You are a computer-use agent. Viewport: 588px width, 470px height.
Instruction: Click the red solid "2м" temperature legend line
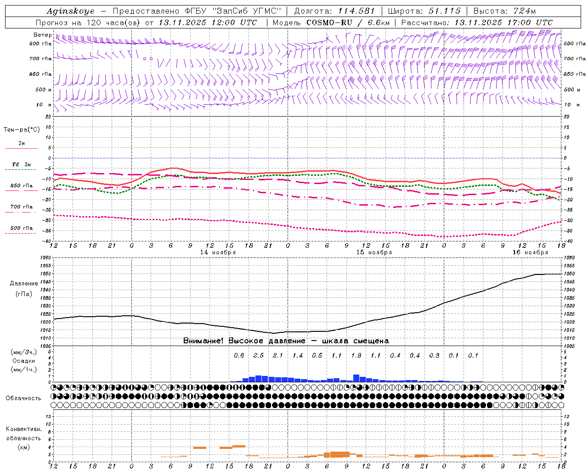(x=21, y=148)
